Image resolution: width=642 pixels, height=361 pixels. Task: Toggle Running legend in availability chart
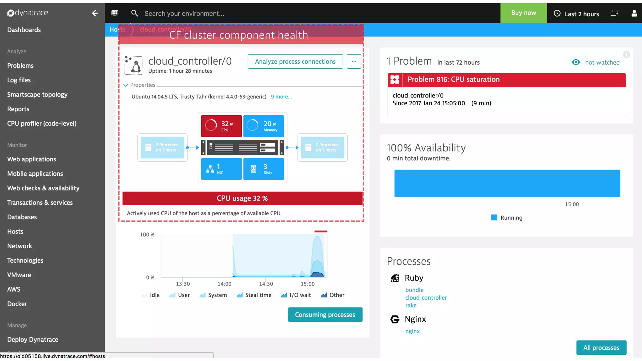(507, 218)
